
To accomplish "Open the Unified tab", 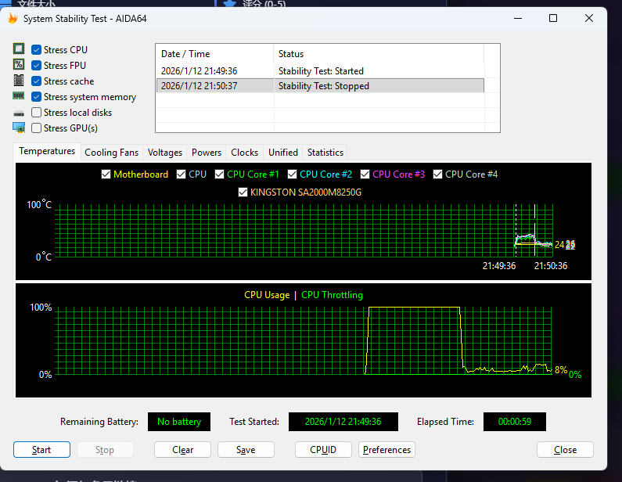I will tap(283, 153).
